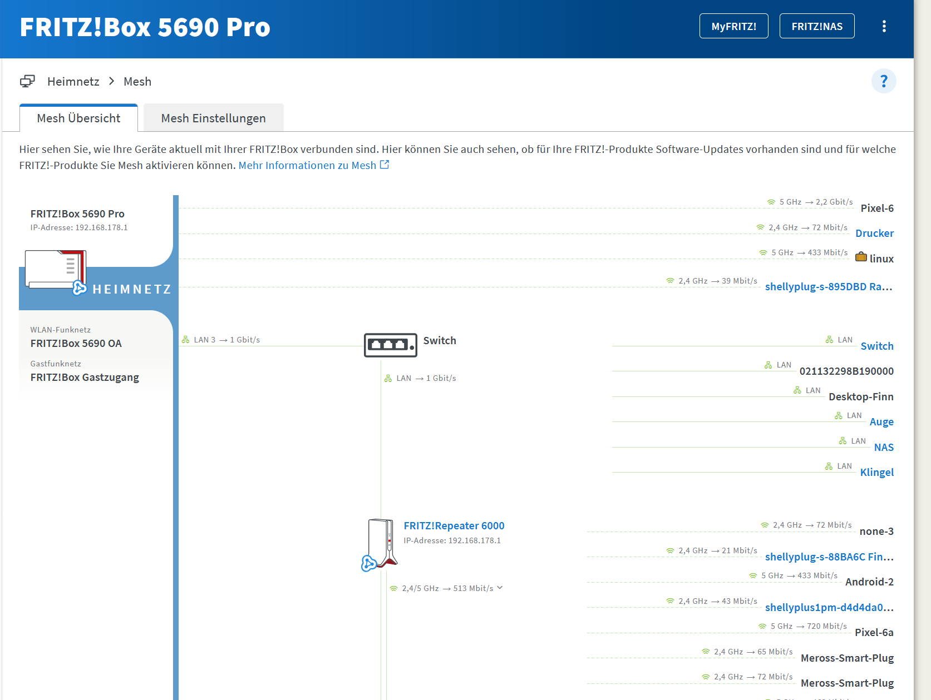Click the HEIMNETZ label on the box
Image resolution: width=931 pixels, height=700 pixels.
132,289
